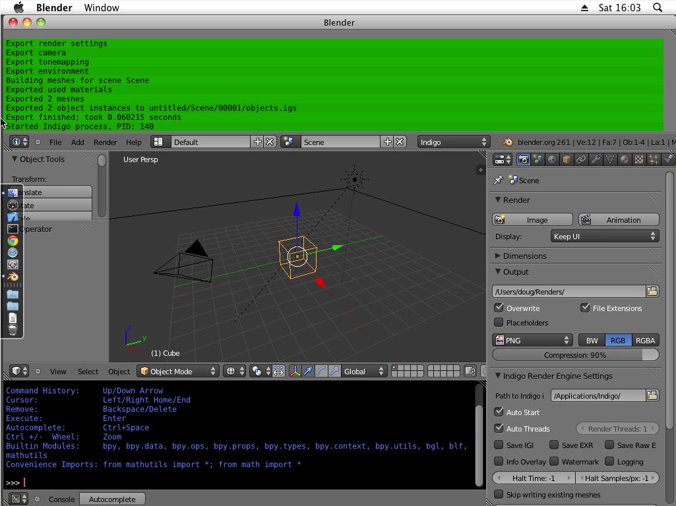Click the add scene plus icon
The width and height of the screenshot is (676, 506).
(388, 142)
